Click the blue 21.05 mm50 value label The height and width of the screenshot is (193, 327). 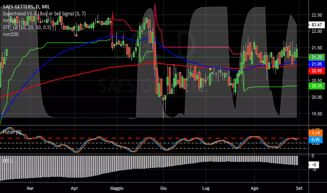pyautogui.click(x=316, y=64)
